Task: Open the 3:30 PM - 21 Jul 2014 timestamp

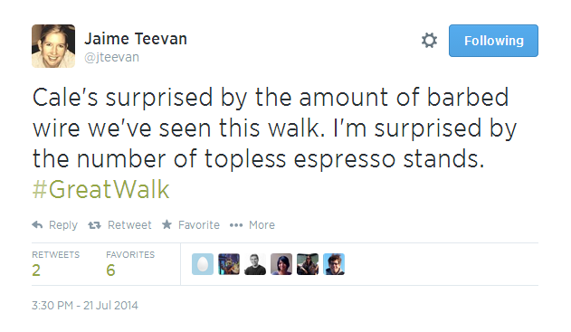Action: pos(85,305)
